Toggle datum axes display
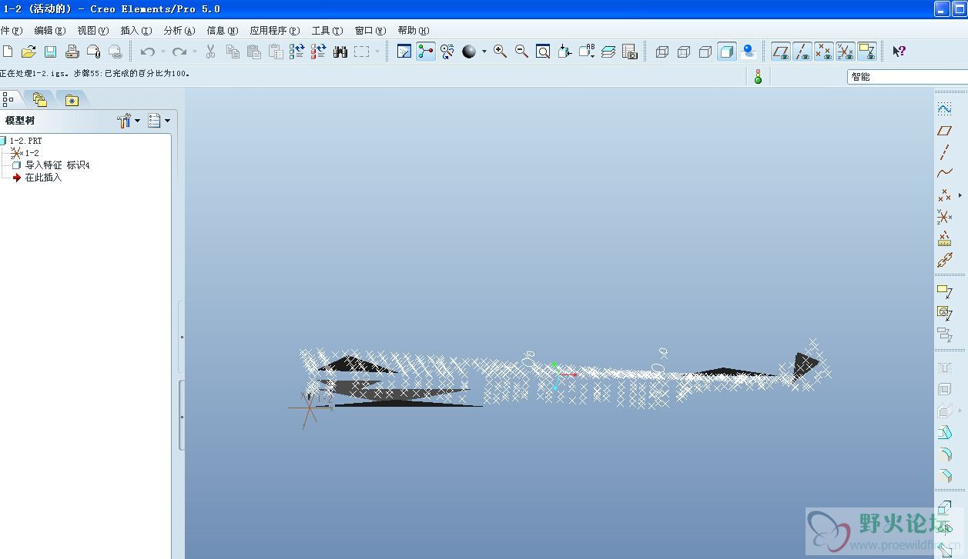This screenshot has height=559, width=968. (x=802, y=52)
